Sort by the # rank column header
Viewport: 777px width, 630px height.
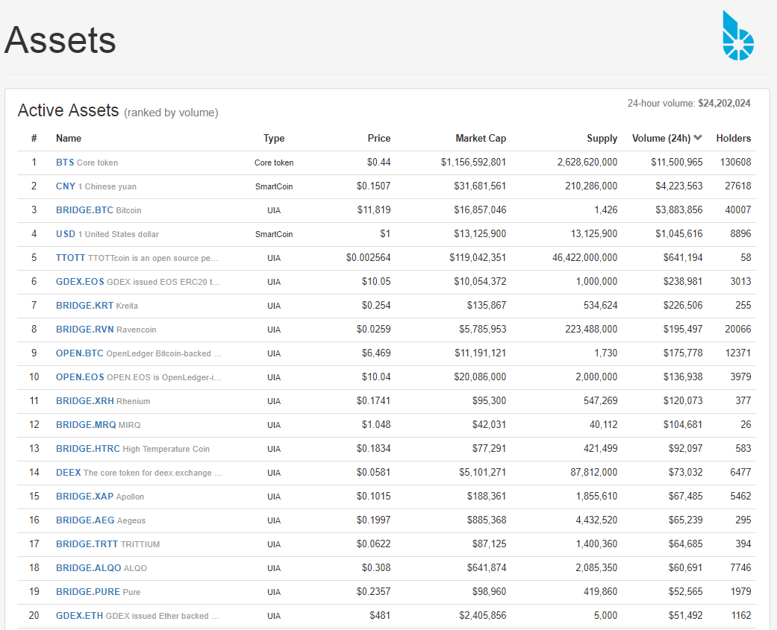[34, 139]
